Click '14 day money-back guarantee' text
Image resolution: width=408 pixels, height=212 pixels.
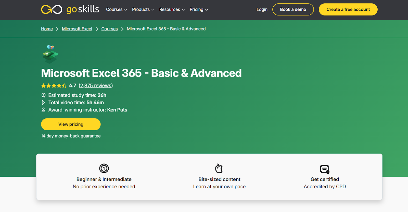pyautogui.click(x=71, y=136)
